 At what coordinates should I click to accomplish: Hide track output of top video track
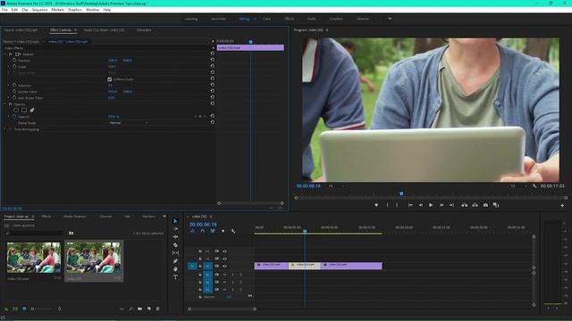pyautogui.click(x=224, y=251)
